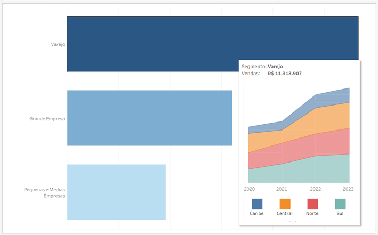Click the Segmento: Varejo tooltip line
This screenshot has height=235, width=378.
coord(262,66)
